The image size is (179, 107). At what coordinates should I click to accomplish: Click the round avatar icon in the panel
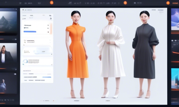point(25,62)
